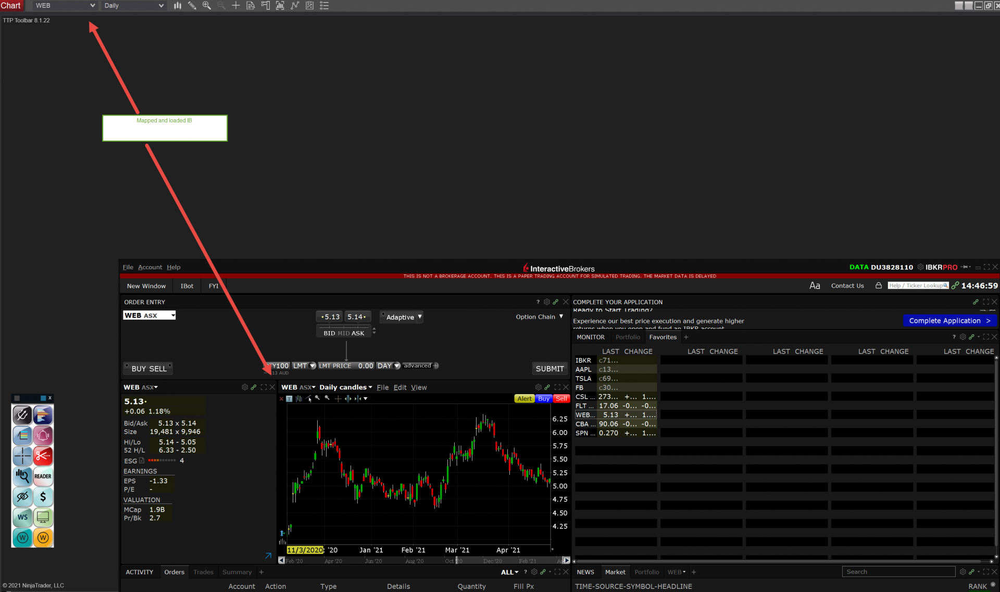Open the Option Chain dropdown

click(x=539, y=317)
